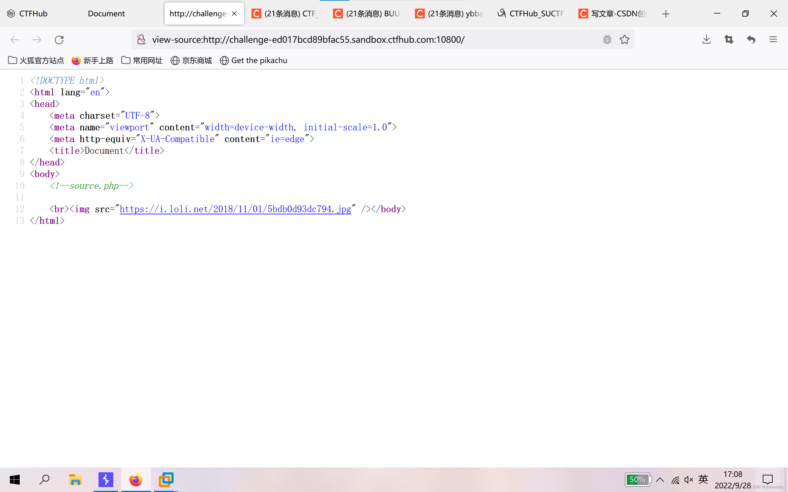Click the bug extension icon in address bar

[607, 40]
